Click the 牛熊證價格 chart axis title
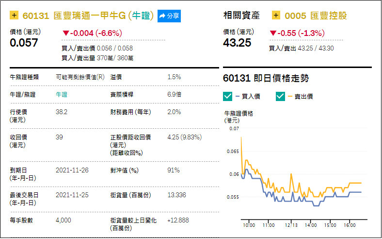The height and width of the screenshot is (239, 382). coord(239,117)
